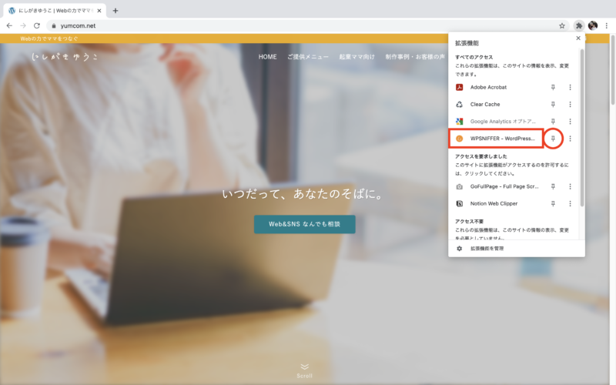Click the GoFullPage camera icon
The height and width of the screenshot is (385, 616).
(x=459, y=186)
